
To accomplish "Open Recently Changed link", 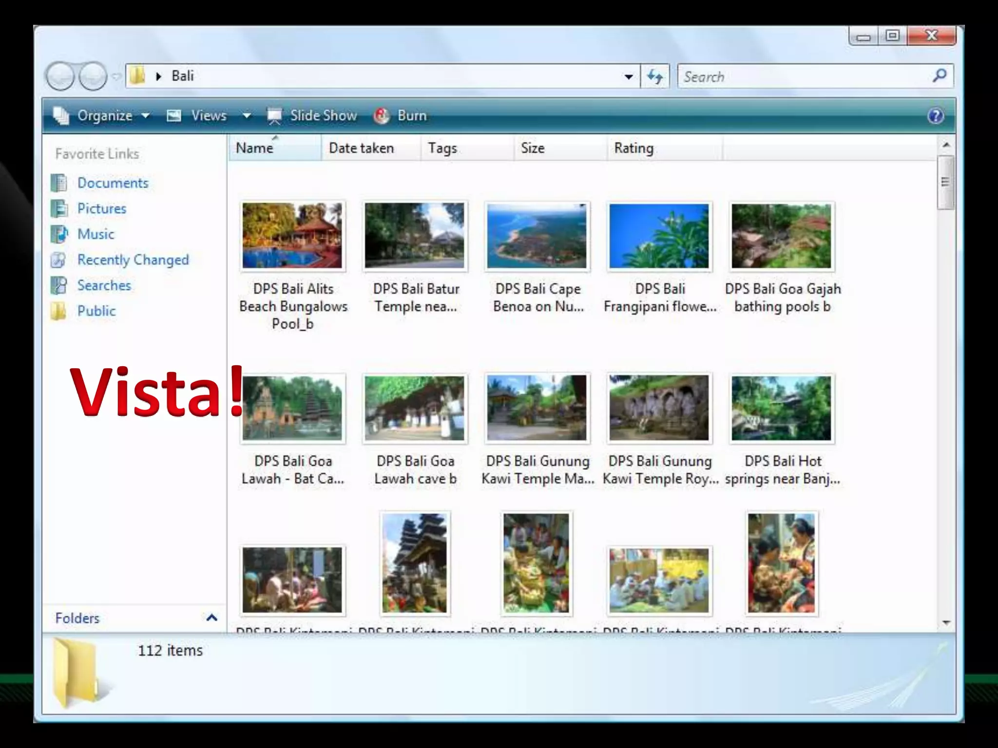I will tap(133, 260).
